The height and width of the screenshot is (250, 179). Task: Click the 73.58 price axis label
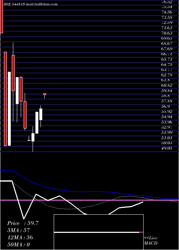(x=167, y=17)
